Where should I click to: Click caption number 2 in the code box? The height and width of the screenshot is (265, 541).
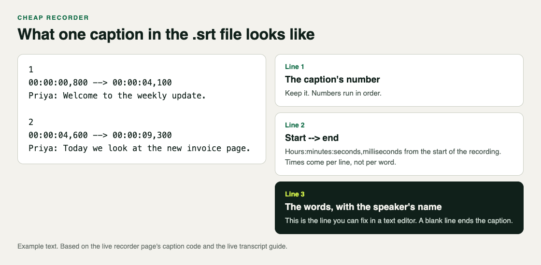[x=31, y=122]
